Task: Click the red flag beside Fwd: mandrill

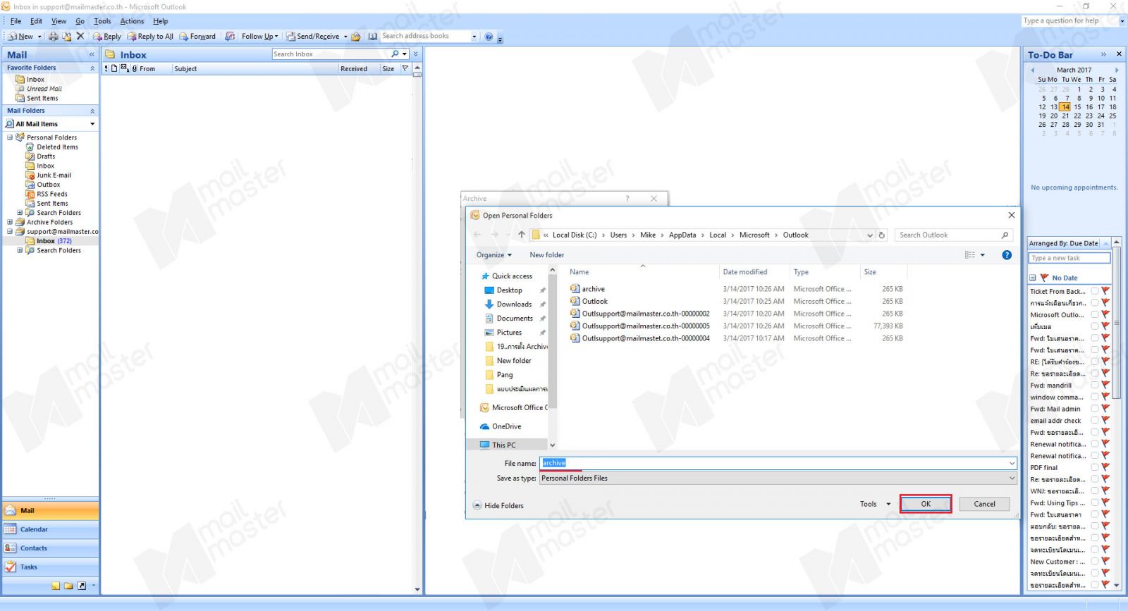Action: [1105, 385]
